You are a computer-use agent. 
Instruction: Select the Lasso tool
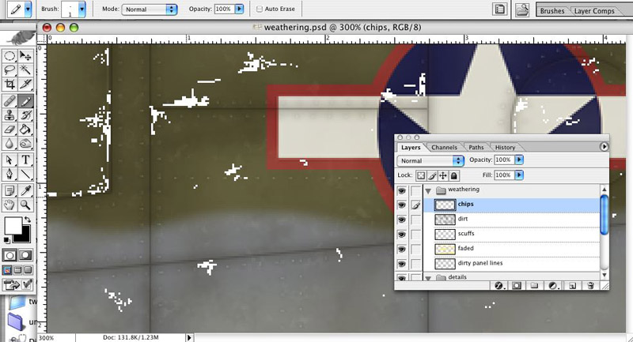(x=9, y=70)
